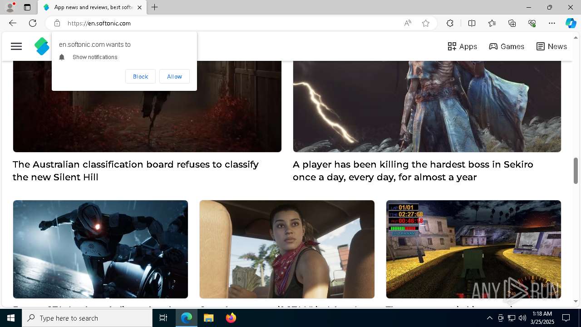Open the Sekiro hardest boss article headline
This screenshot has width=581, height=327.
click(413, 171)
